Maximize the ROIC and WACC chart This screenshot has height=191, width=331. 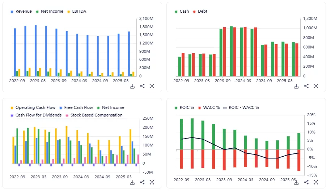coord(316,182)
